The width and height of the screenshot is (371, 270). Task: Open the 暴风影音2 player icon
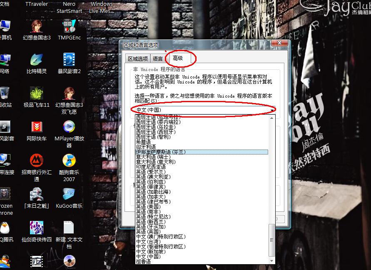(x=69, y=61)
